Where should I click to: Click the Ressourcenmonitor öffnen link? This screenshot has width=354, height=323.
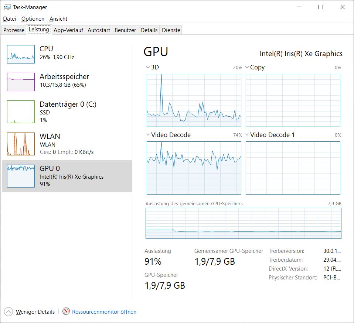(104, 312)
